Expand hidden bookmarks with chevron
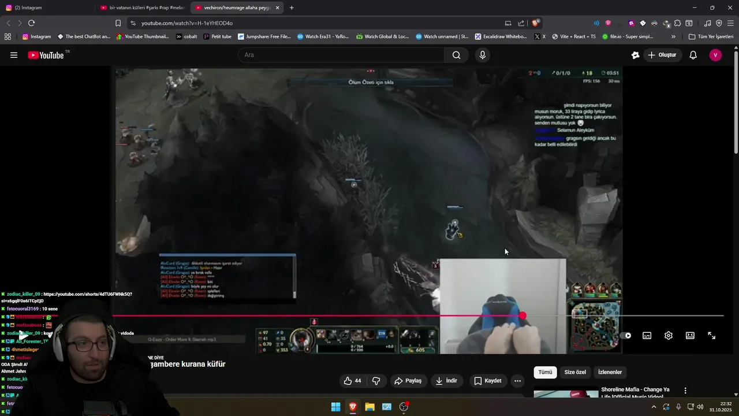This screenshot has width=739, height=416. click(674, 36)
